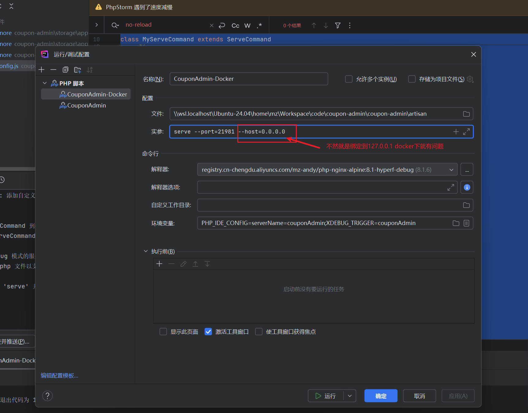The width and height of the screenshot is (528, 413).
Task: Close the Run/Debug configuration dialog
Action: point(473,54)
